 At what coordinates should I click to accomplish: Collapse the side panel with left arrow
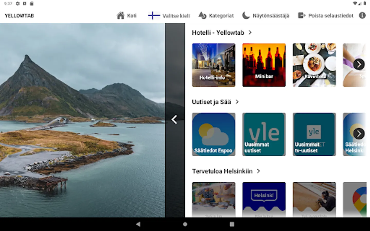tap(175, 119)
